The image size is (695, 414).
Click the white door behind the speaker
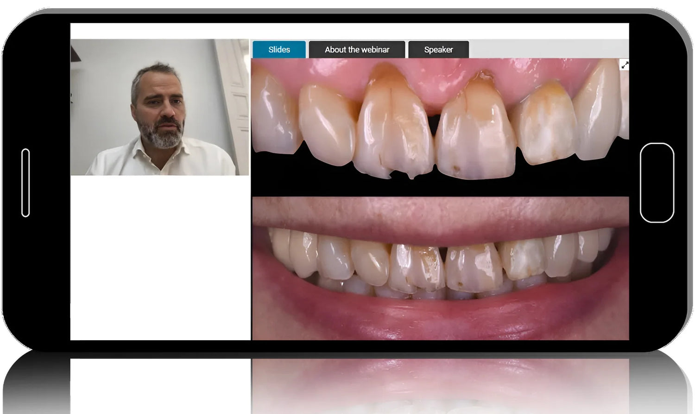234,93
